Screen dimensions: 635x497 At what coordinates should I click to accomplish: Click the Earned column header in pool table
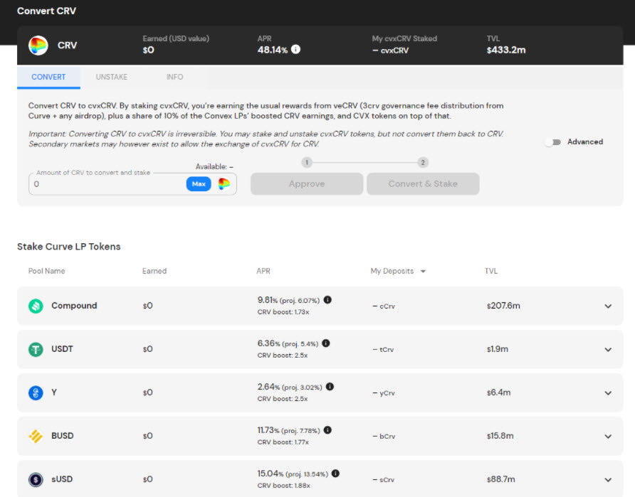154,271
